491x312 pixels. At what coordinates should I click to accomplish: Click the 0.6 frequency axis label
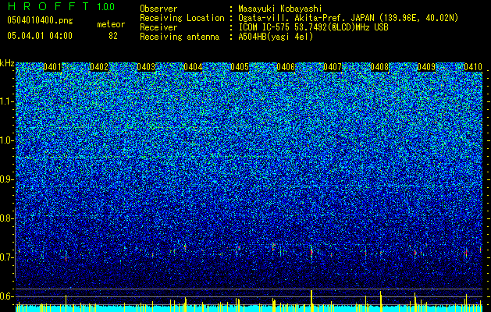click(x=7, y=296)
